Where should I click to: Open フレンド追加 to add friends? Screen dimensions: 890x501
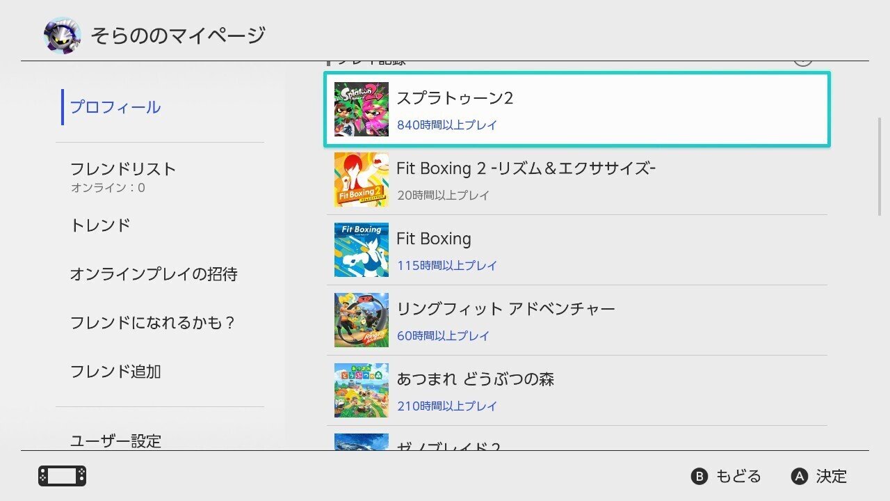pos(115,372)
